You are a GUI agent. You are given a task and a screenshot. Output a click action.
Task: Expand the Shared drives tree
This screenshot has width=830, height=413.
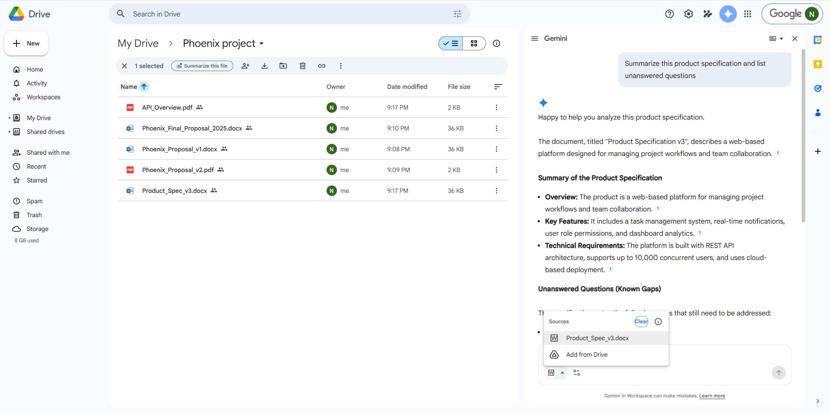(x=10, y=132)
